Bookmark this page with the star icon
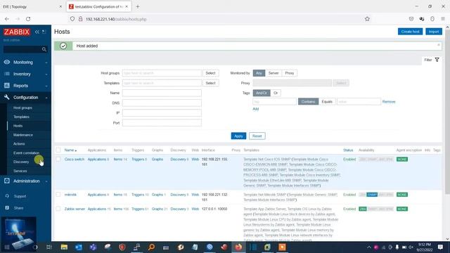The width and height of the screenshot is (450, 253). click(x=367, y=19)
